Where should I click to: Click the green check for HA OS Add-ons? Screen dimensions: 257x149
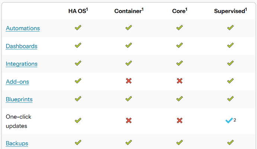click(x=78, y=81)
